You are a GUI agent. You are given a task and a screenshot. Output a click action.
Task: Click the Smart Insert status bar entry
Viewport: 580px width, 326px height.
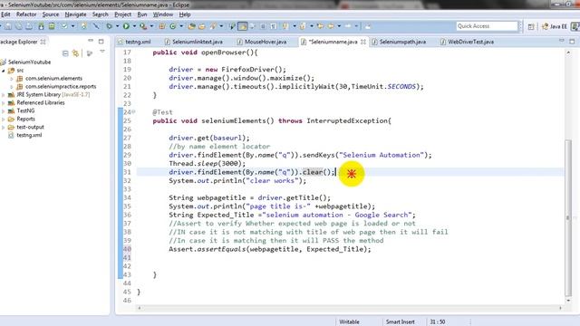(401, 322)
